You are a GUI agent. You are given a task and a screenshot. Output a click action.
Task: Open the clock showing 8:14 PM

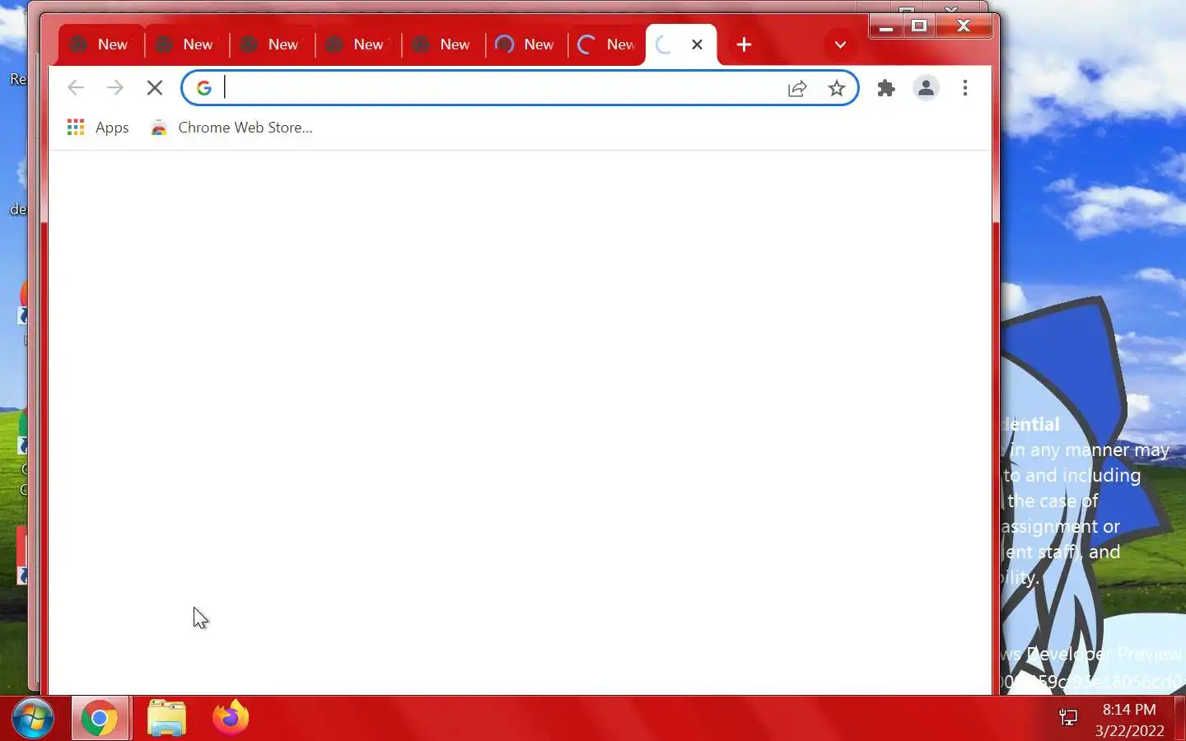[x=1129, y=720]
